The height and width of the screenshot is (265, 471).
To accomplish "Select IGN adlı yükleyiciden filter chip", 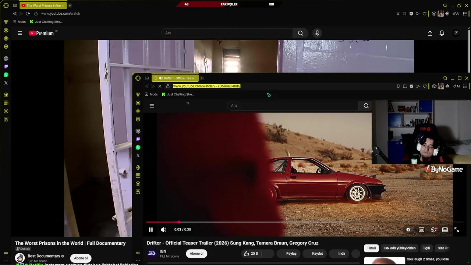I will 400,248.
